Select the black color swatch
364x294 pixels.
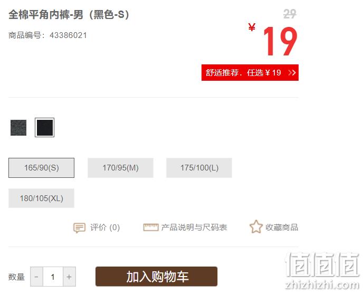coord(44,128)
